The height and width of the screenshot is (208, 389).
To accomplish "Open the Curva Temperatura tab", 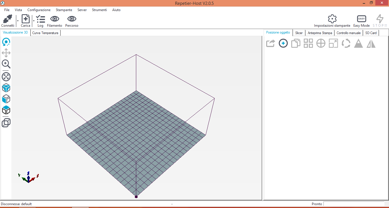I will click(x=45, y=33).
